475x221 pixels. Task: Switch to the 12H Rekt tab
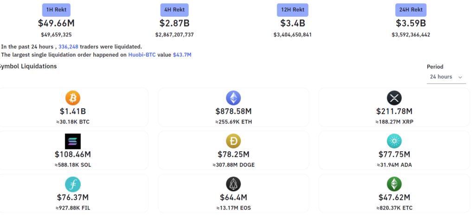(x=293, y=10)
